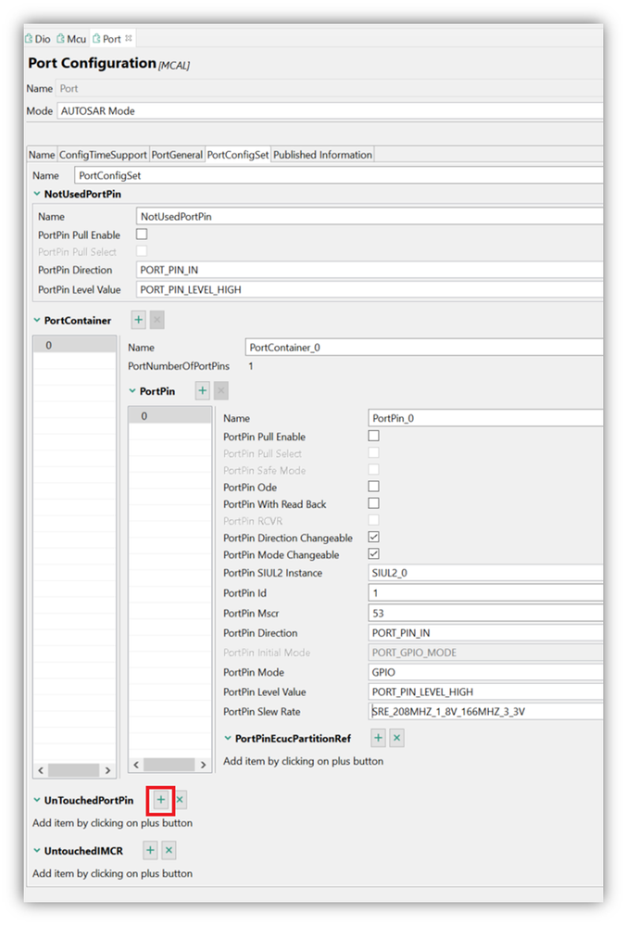Add an UntouchedIMCR entry
Image resolution: width=627 pixels, height=926 pixels.
coord(150,850)
